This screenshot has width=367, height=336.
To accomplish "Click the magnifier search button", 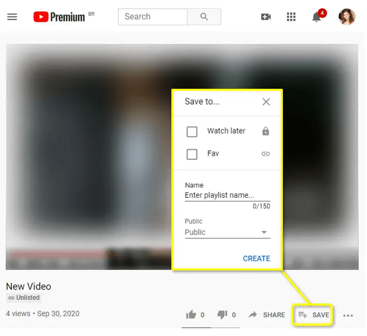I will click(204, 17).
